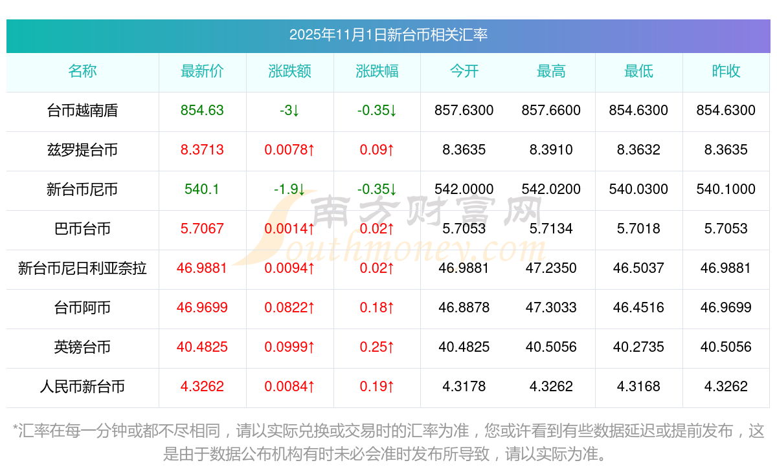Click the 涨跌幅 column header

point(377,71)
